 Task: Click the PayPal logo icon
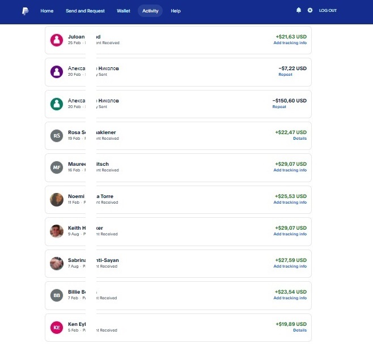point(26,11)
